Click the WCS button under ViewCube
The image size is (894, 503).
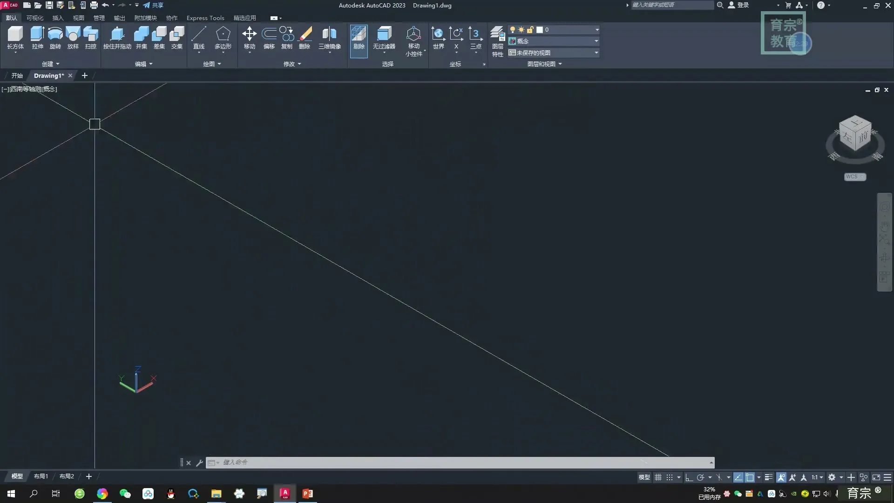(x=854, y=177)
